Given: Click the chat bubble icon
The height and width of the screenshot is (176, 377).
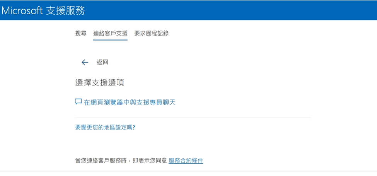Looking at the screenshot, I should point(78,102).
